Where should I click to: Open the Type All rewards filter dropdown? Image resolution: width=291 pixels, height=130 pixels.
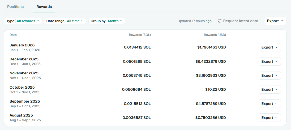23,21
